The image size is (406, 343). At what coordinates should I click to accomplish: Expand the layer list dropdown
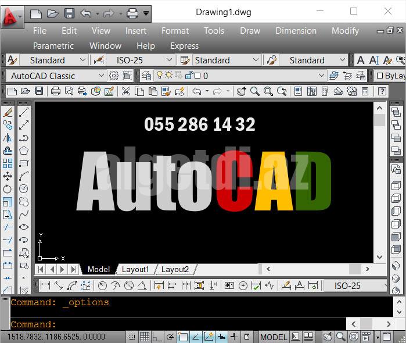(321, 76)
